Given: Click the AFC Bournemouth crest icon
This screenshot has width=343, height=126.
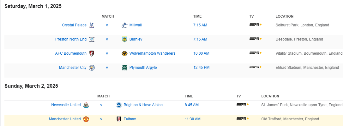Looking at the screenshot, I should (92, 53).
